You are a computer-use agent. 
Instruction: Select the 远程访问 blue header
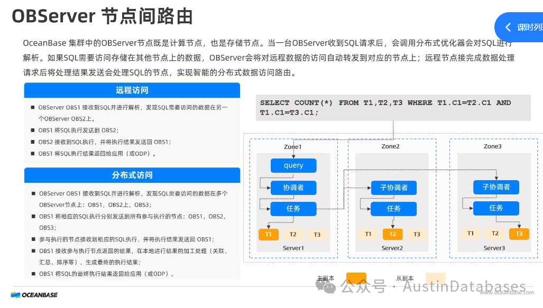[132, 90]
